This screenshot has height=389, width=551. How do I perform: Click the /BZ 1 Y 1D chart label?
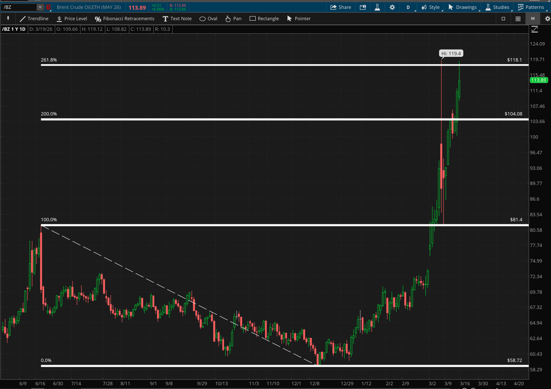(x=14, y=29)
